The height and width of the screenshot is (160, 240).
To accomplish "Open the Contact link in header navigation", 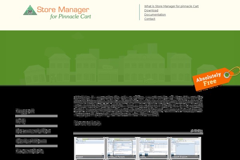I will pos(150,19).
